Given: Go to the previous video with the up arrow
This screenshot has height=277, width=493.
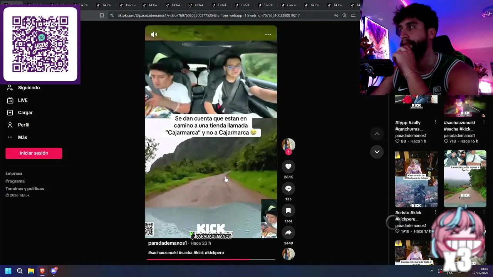Looking at the screenshot, I should tap(377, 134).
